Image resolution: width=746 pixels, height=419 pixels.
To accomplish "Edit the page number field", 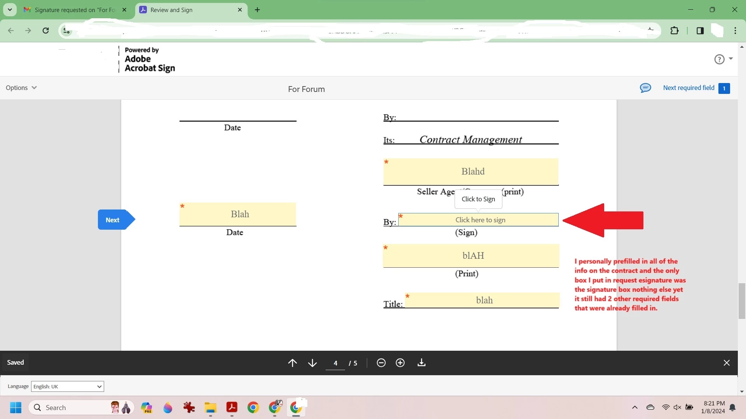I will [335, 363].
